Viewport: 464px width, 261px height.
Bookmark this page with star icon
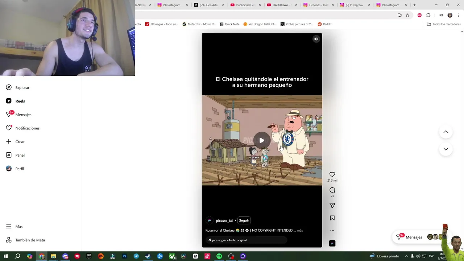click(x=407, y=15)
